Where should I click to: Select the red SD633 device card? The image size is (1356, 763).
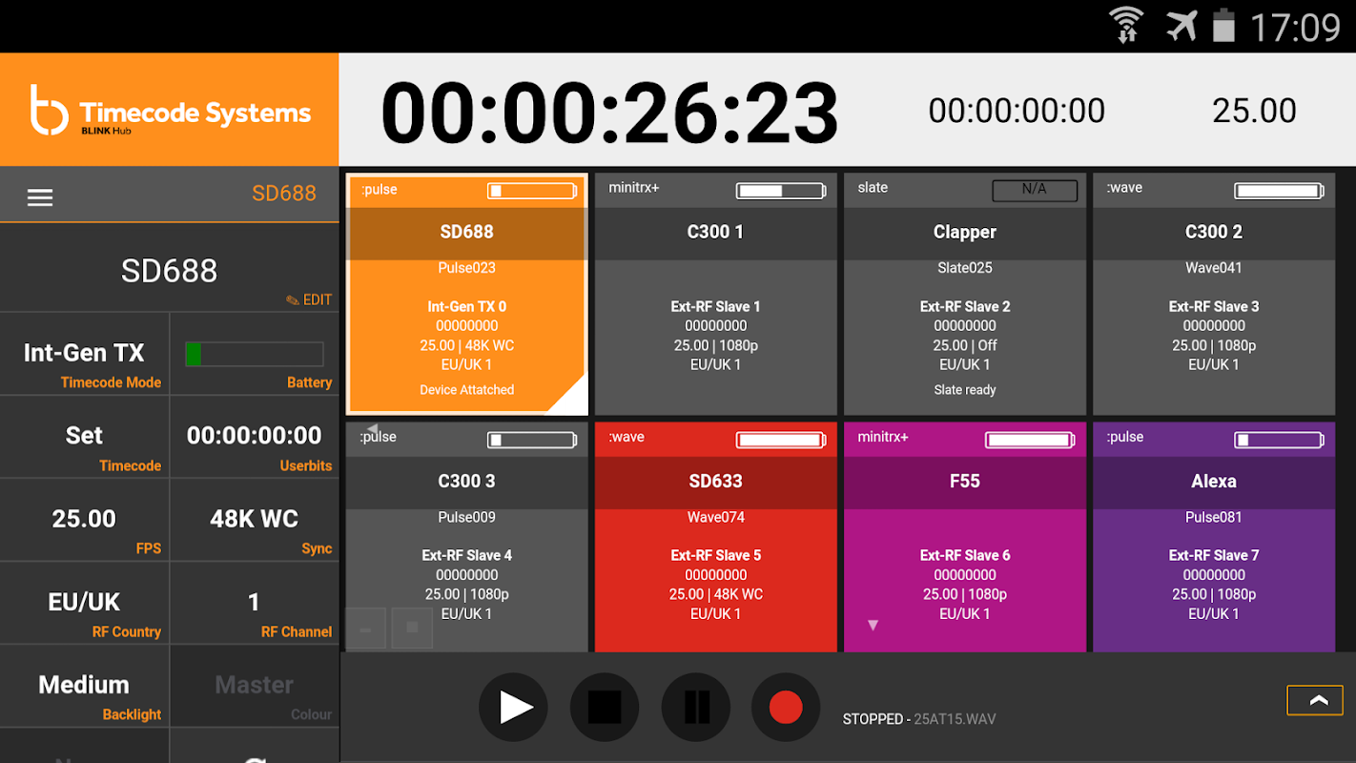(x=715, y=537)
